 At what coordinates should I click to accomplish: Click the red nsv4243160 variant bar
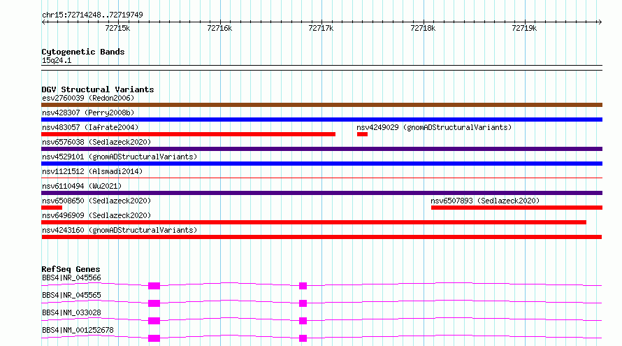[321, 237]
